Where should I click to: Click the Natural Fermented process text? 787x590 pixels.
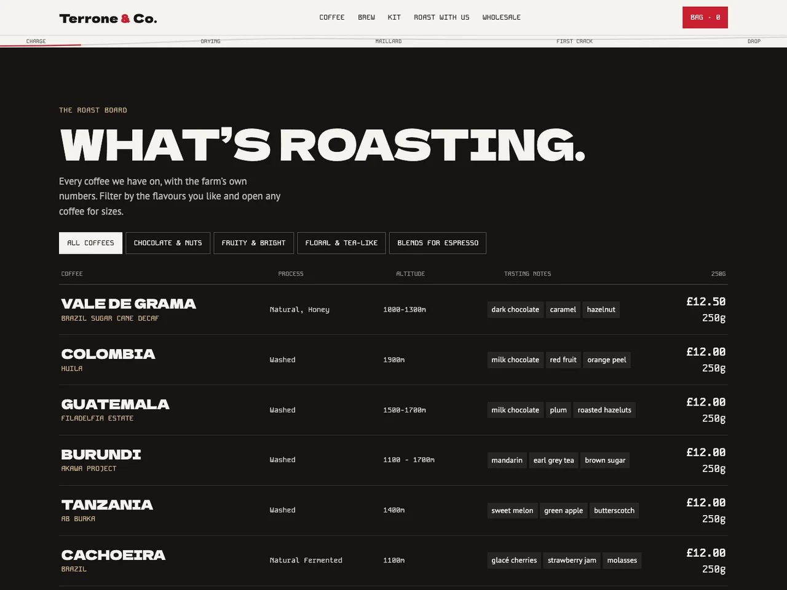coord(306,560)
